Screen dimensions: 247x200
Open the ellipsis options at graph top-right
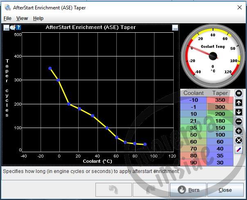coord(175,28)
